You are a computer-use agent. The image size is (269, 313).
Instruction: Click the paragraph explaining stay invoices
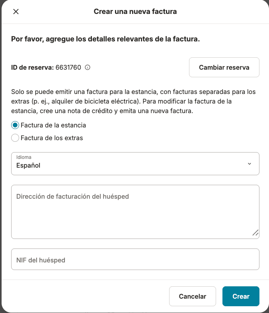pyautogui.click(x=133, y=101)
